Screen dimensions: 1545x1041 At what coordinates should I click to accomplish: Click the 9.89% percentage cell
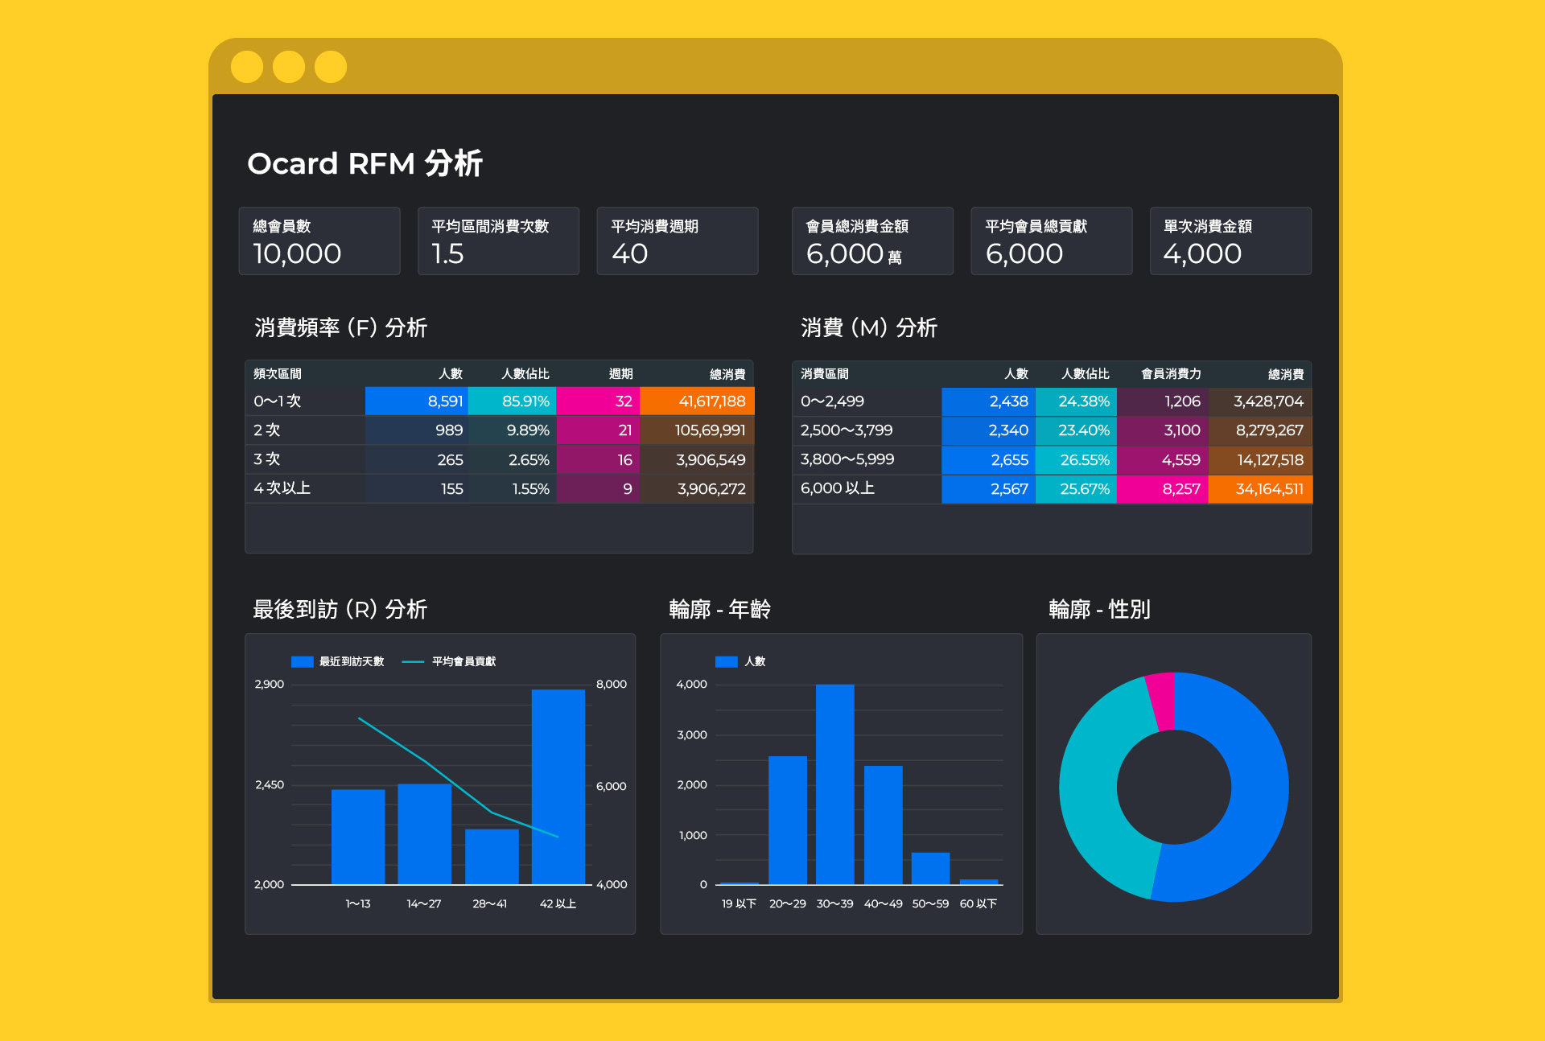pyautogui.click(x=513, y=430)
